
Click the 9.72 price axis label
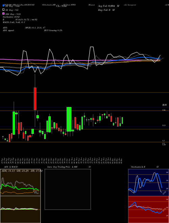tap(164, 125)
